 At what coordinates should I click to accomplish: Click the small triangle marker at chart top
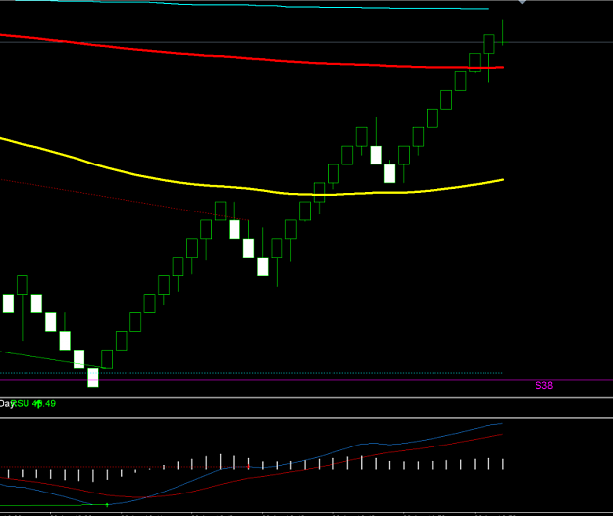522,2
